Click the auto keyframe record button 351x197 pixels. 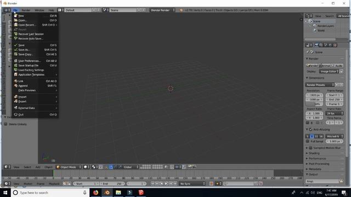coord(211,184)
